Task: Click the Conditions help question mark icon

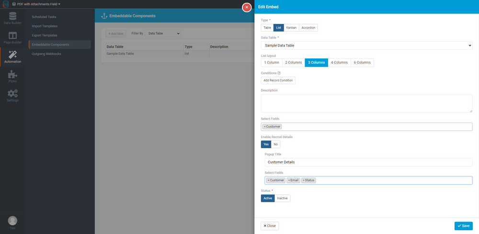Action: click(x=279, y=73)
